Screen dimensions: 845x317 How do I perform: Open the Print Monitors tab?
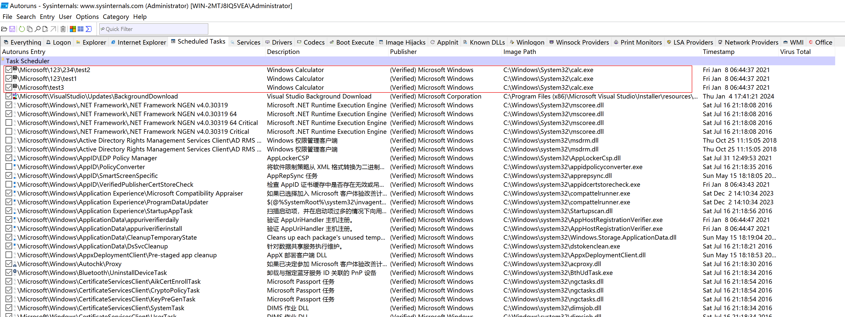click(638, 42)
